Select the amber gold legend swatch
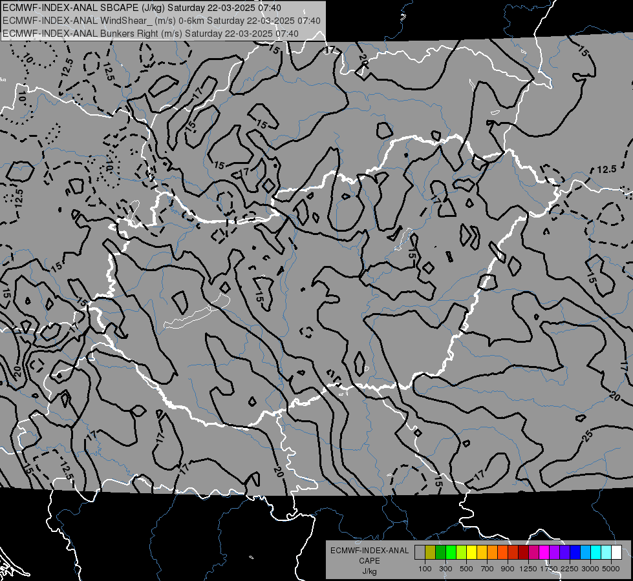The image size is (633, 581). 482,553
